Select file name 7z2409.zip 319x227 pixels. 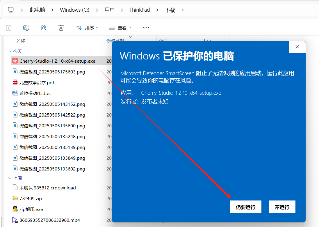click(31, 198)
